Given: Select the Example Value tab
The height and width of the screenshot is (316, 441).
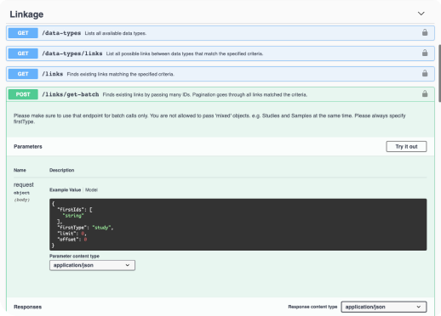Looking at the screenshot, I should pos(66,189).
